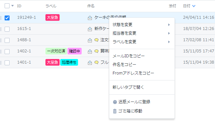Click the ID text 1401-1
This screenshot has height=121, width=215.
click(24, 62)
